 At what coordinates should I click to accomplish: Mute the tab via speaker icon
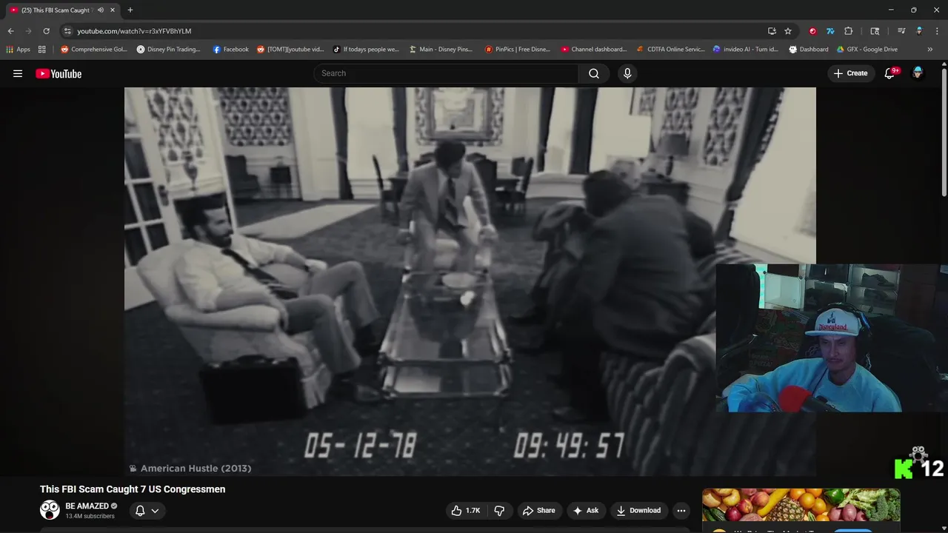click(101, 10)
